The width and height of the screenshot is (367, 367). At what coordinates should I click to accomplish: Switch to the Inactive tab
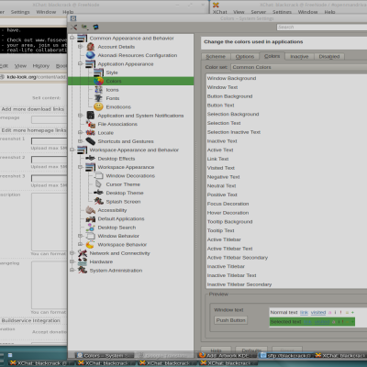tap(299, 57)
